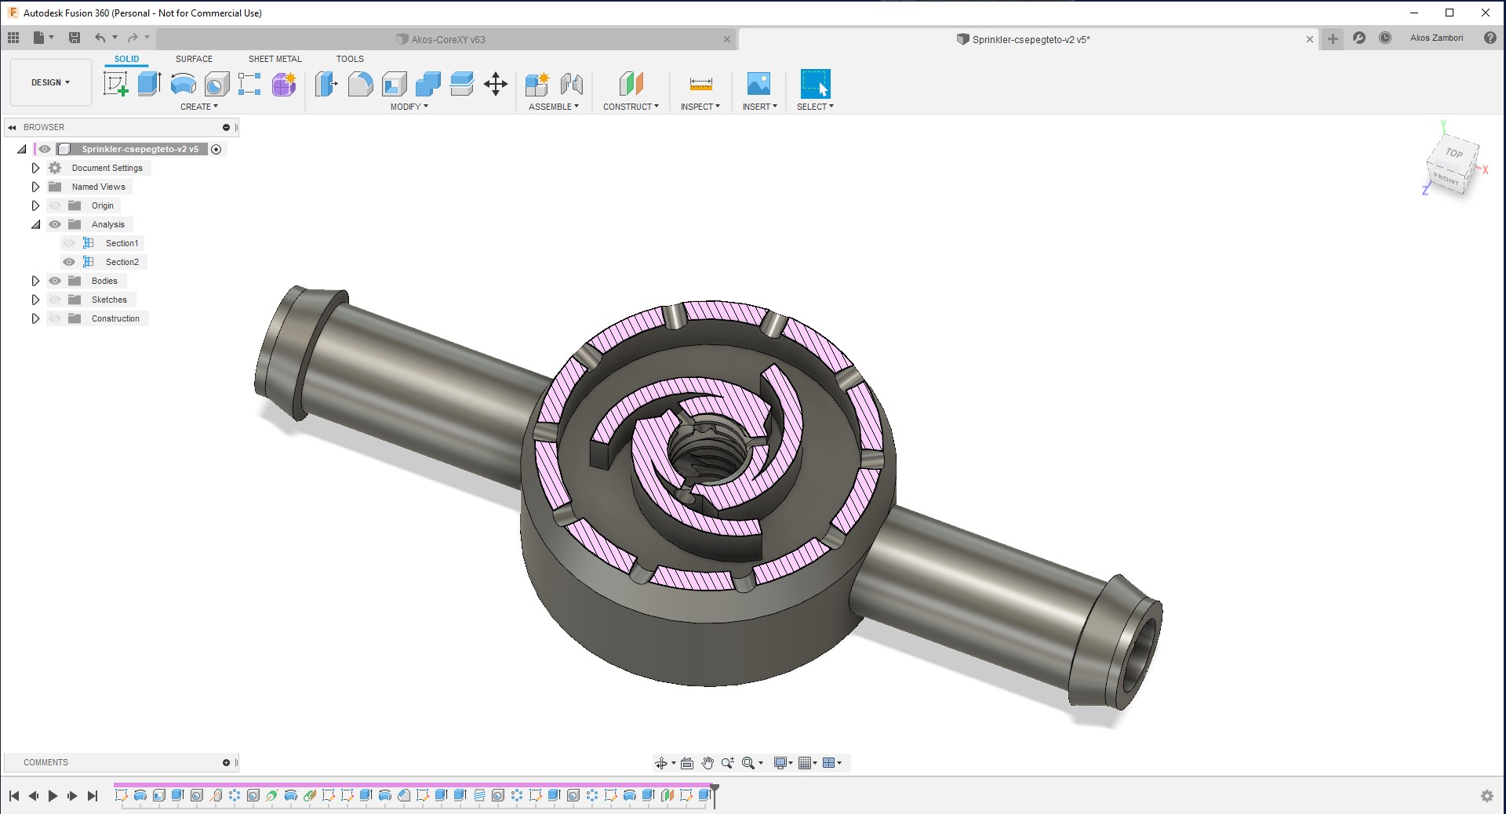
Task: Activate the Fillet tool
Action: coord(360,83)
